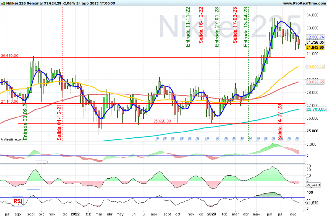Select the Entrada 13-04-23 vertical label
Image resolution: width=327 pixels, height=218 pixels.
[x=246, y=27]
